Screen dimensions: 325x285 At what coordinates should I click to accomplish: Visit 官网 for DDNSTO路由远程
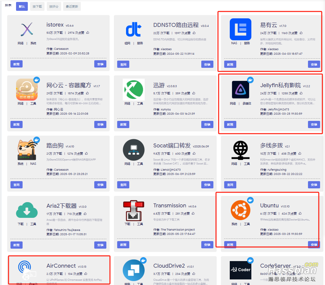click(123, 64)
